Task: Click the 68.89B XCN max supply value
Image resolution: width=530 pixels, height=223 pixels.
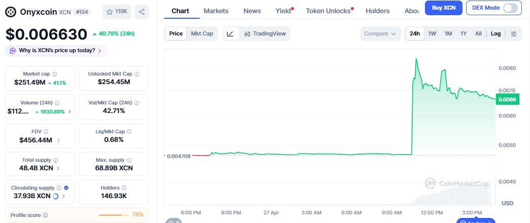Action: pos(114,168)
